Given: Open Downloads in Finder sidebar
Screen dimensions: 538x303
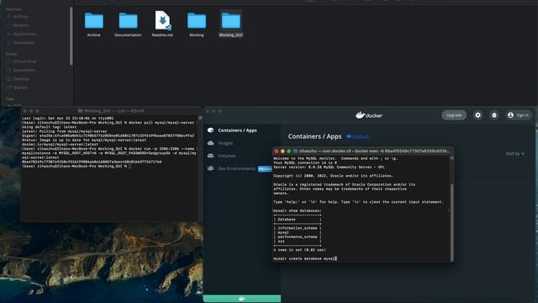Looking at the screenshot, I should (24, 43).
